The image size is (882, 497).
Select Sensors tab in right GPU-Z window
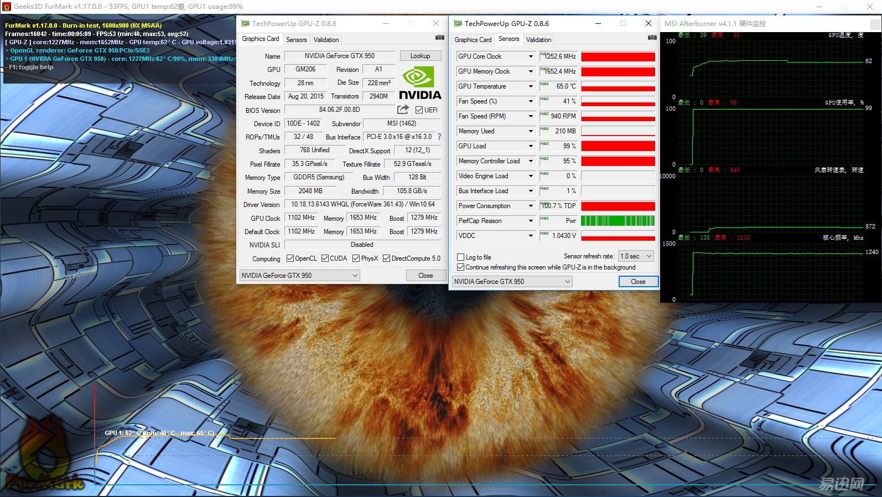[x=509, y=39]
